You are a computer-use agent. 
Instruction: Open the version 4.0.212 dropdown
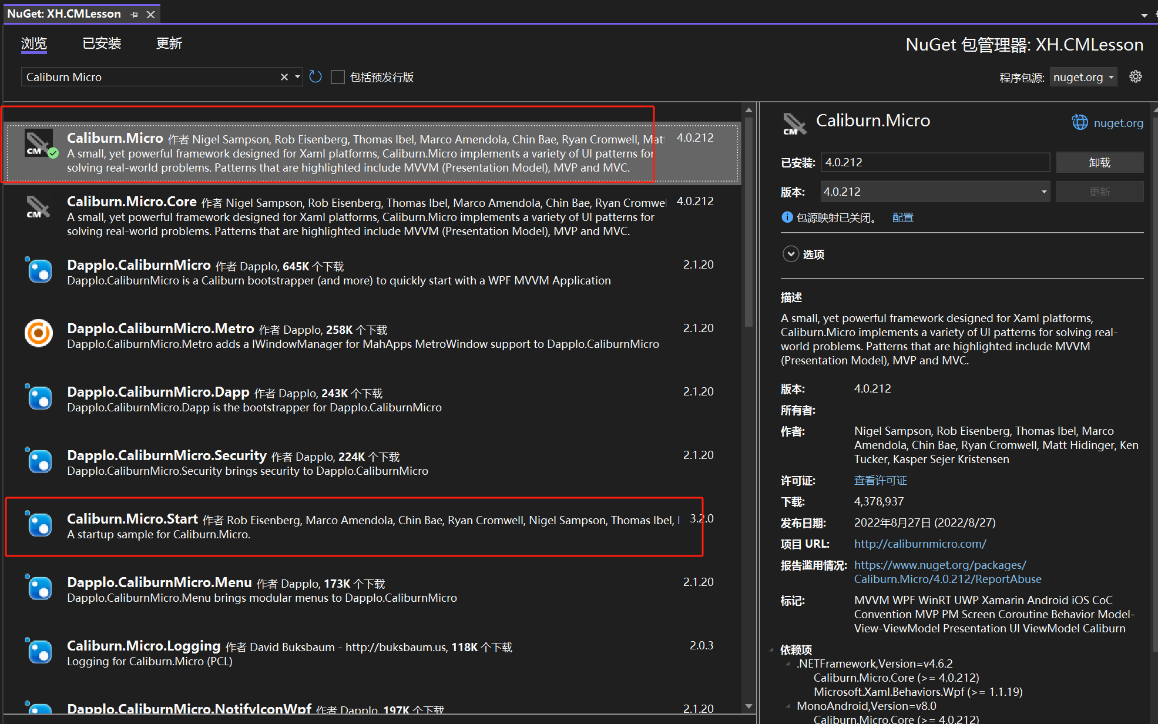pos(1043,192)
